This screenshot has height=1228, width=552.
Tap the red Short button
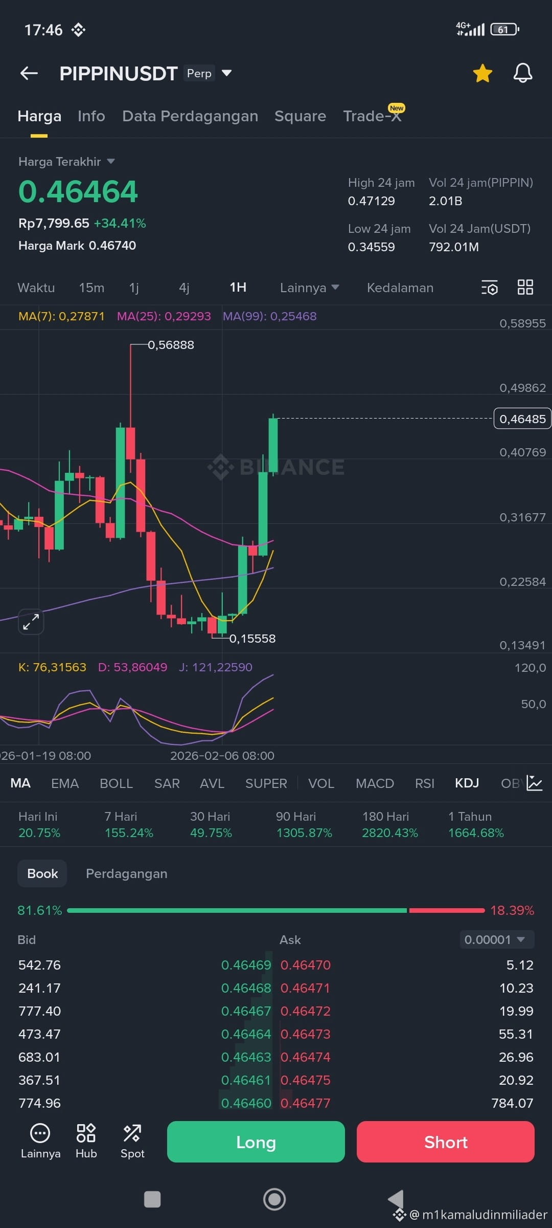(x=446, y=1142)
